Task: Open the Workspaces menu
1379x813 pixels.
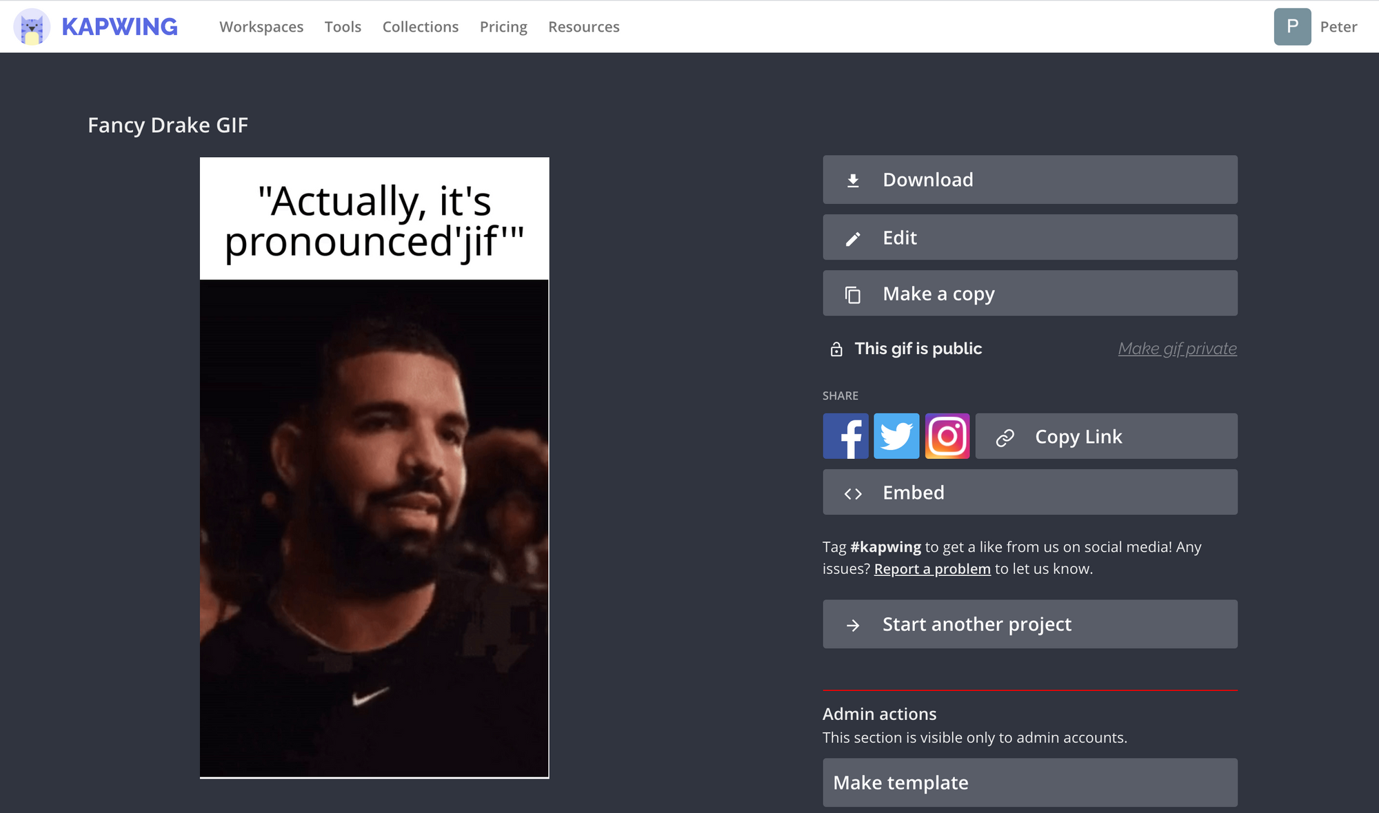Action: tap(261, 27)
